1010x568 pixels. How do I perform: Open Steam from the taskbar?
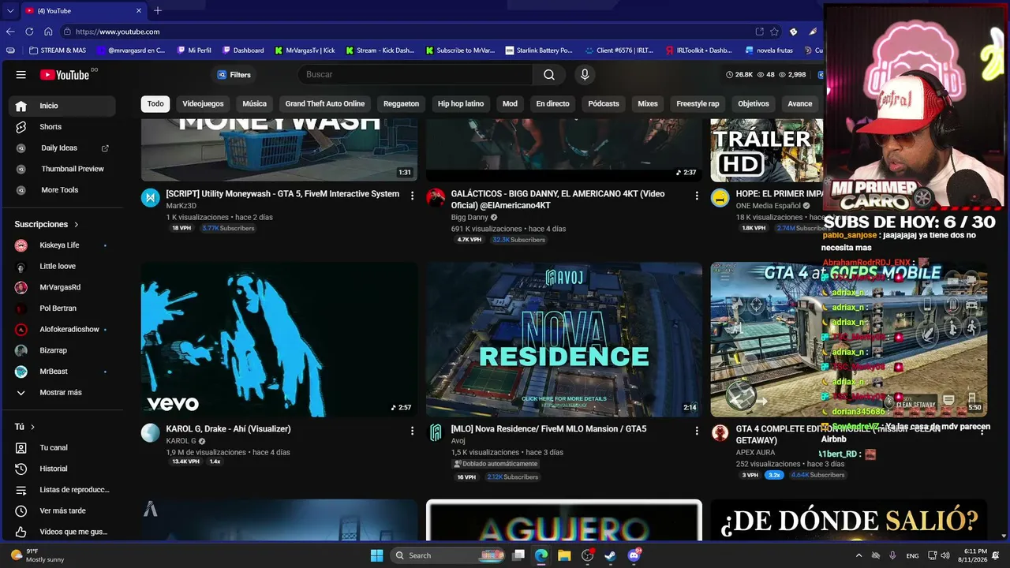(x=610, y=555)
